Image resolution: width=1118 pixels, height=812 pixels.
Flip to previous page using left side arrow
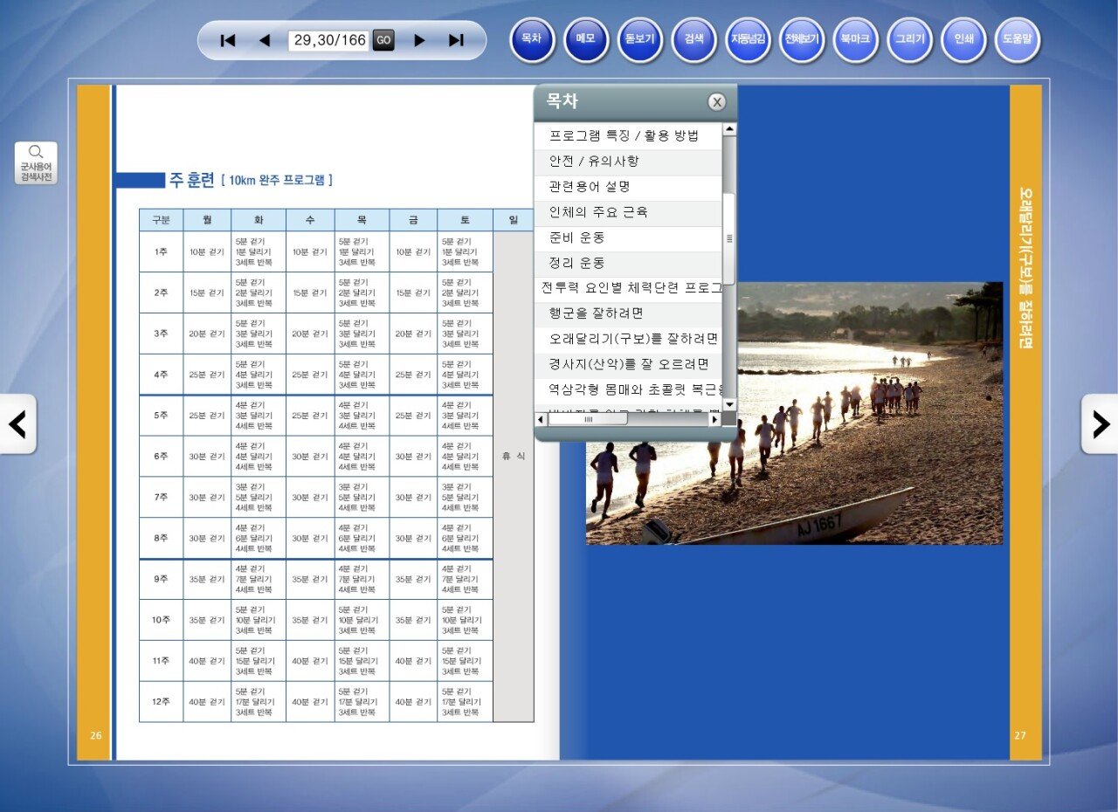click(17, 424)
